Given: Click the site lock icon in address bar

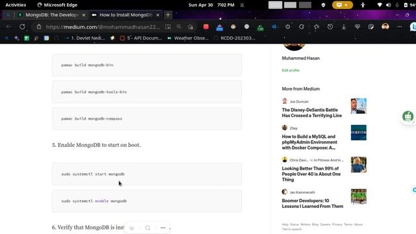Looking at the screenshot, I should point(39,27).
